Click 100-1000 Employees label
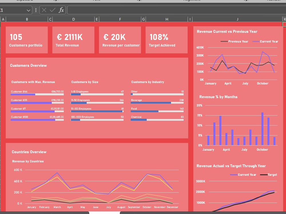This screenshot has width=286, height=214. click(82, 117)
